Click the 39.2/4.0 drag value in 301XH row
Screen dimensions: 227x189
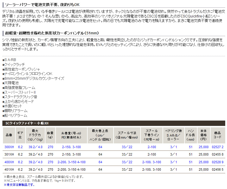35,155
